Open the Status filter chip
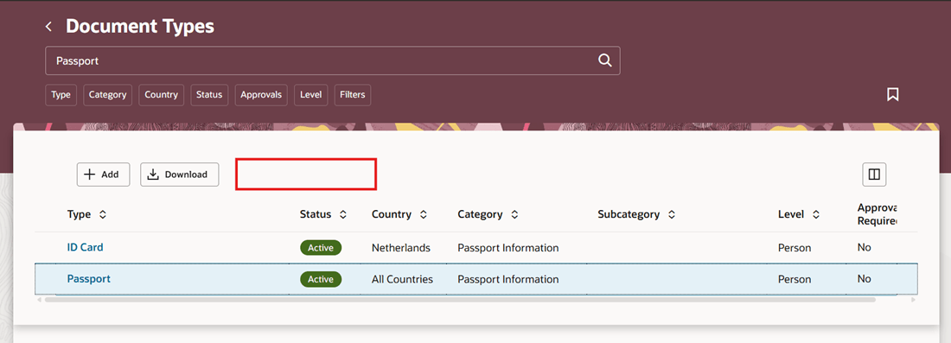 tap(209, 94)
